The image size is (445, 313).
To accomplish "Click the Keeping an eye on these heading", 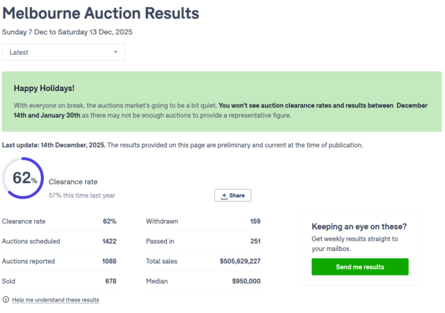I will pos(359,226).
